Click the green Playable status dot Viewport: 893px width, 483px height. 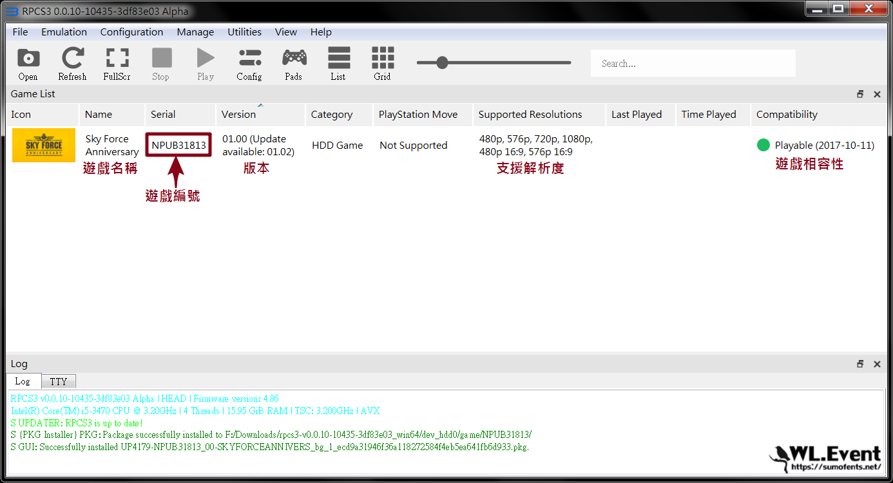pos(763,146)
